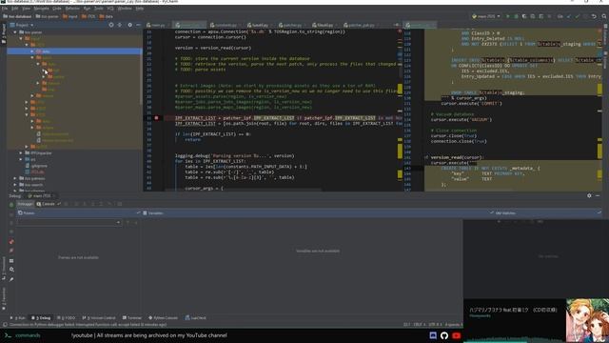Click the revert changes arrow icon
The width and height of the screenshot is (609, 343).
tap(594, 16)
